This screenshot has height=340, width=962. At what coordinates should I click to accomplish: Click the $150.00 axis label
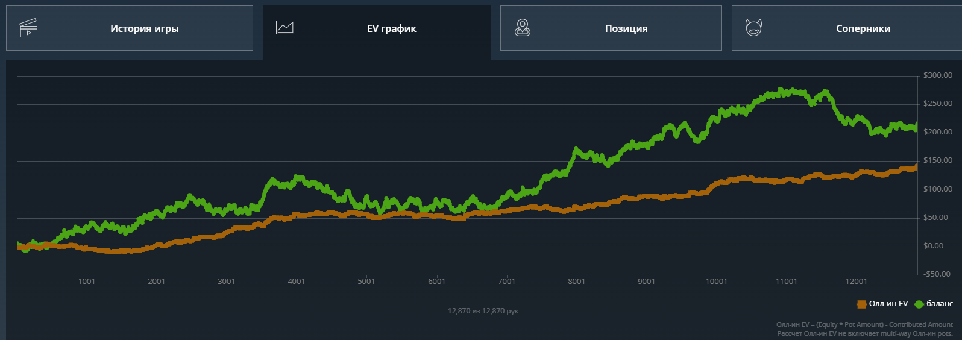click(x=938, y=160)
